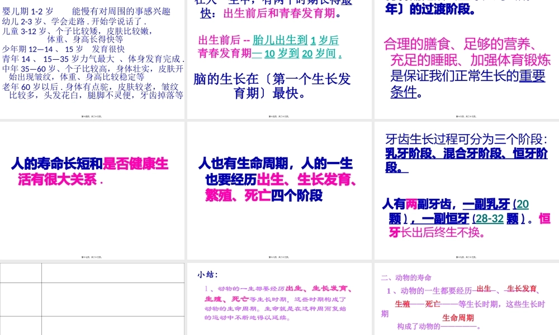Click the underlined text 胎儿出生到1岁后
This screenshot has height=335, width=559.
(x=296, y=40)
